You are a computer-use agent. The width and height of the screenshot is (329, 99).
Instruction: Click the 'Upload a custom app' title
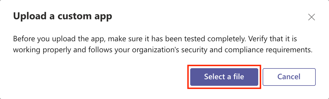click(x=62, y=17)
